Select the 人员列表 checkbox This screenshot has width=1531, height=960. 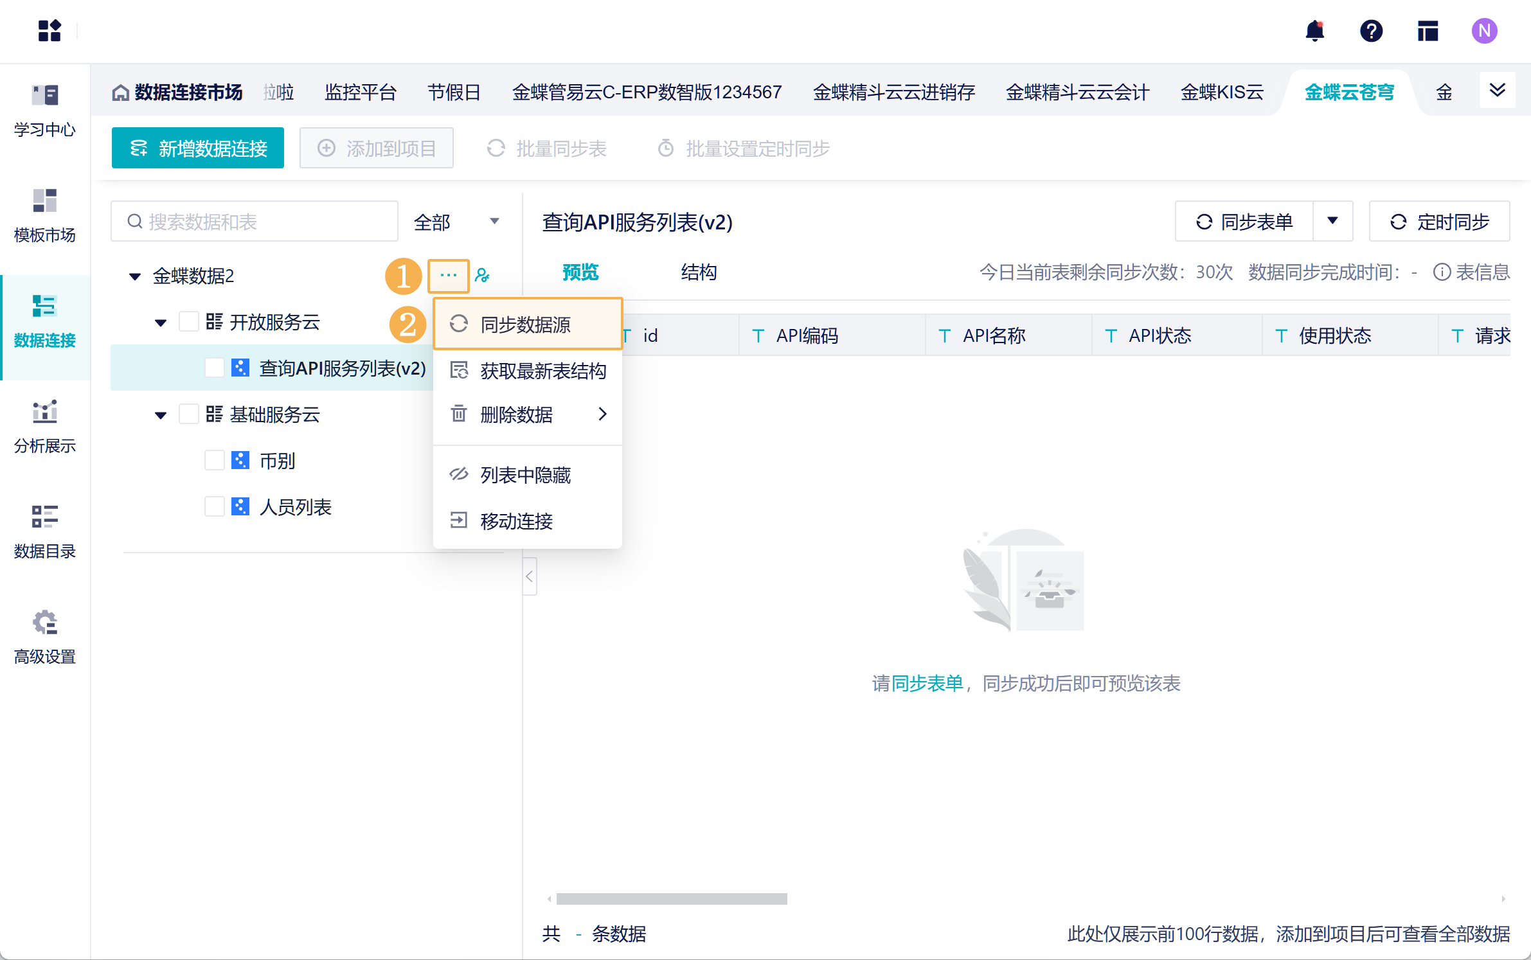214,506
